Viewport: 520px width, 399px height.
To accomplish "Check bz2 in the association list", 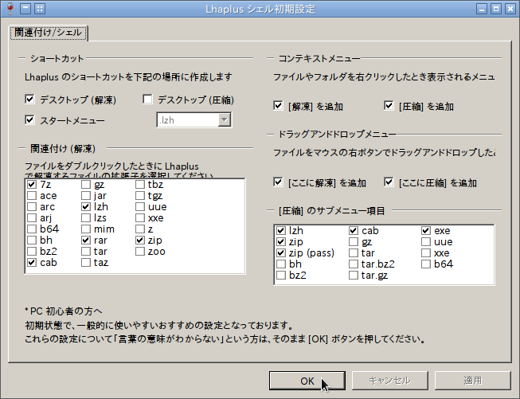I will point(32,252).
